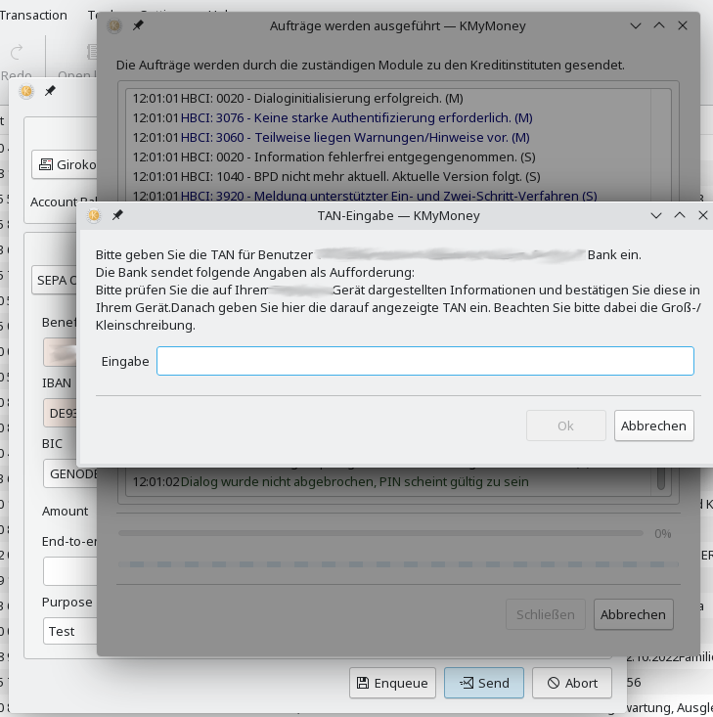Click the KMyMoney icon in the transfer dialog title bar

point(26,91)
